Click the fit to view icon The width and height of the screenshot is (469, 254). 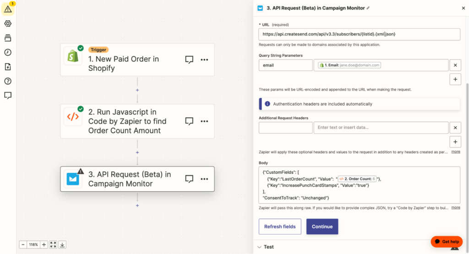(53, 245)
